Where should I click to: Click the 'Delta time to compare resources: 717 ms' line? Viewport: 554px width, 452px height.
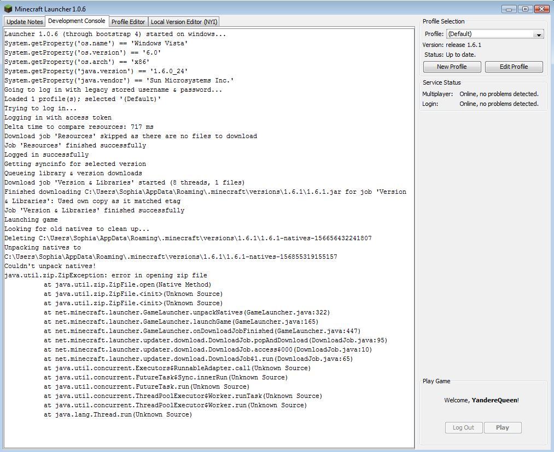click(79, 127)
